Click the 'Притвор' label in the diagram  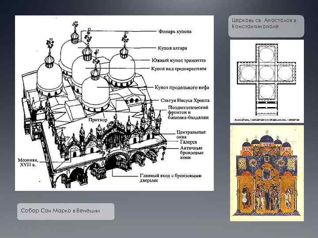98,120
